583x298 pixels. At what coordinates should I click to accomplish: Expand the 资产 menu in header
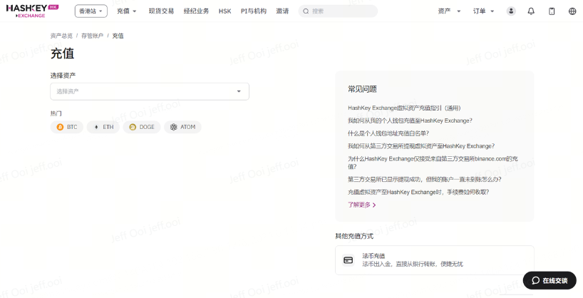[449, 11]
